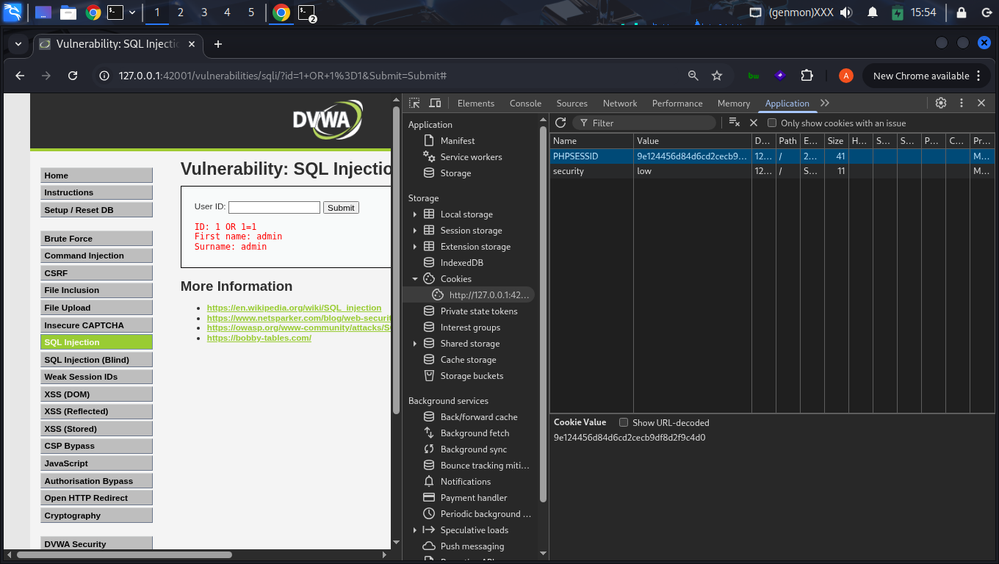
Task: Switch to the Network tab
Action: (x=619, y=104)
